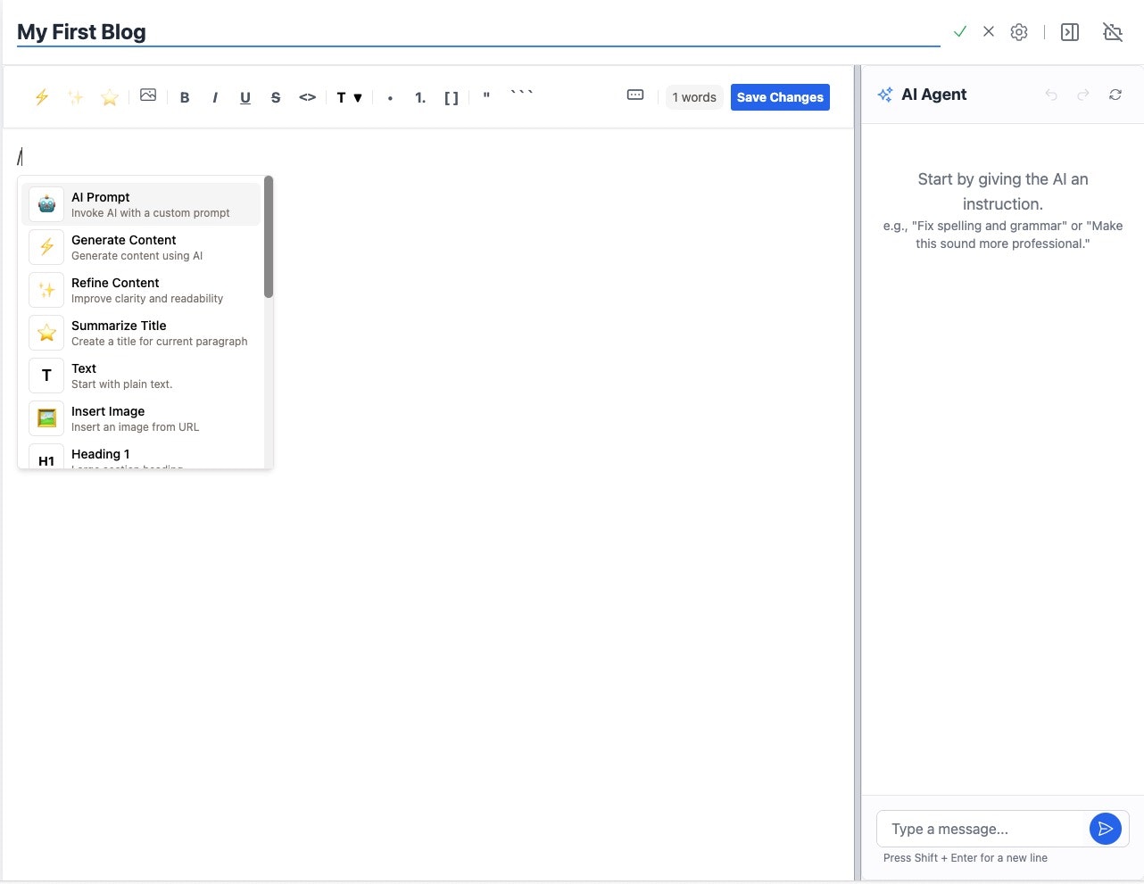
Task: Click the lightning bolt Generate Content toolbar icon
Action: pos(42,97)
